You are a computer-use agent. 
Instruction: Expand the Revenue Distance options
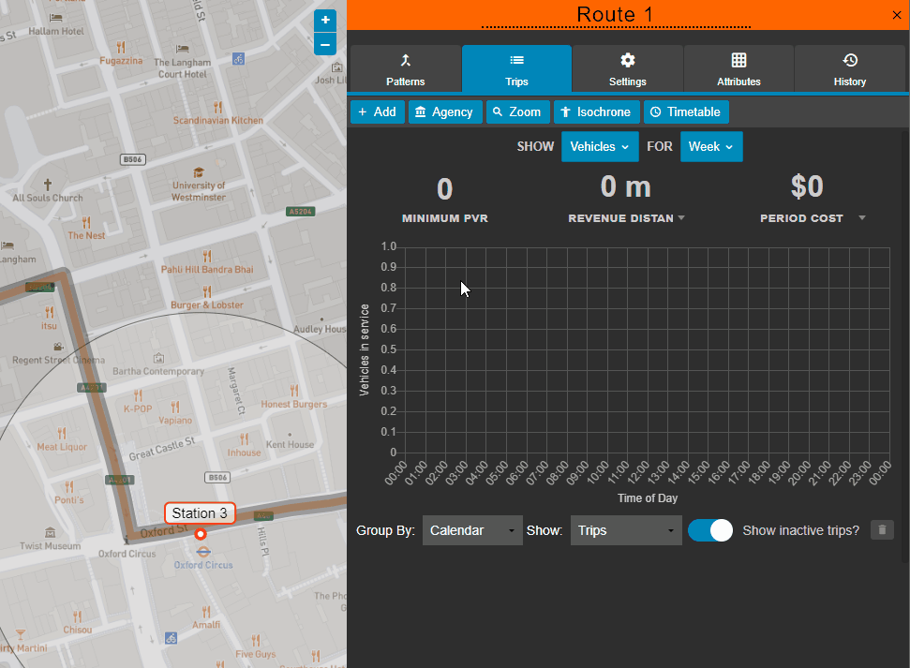(x=681, y=217)
